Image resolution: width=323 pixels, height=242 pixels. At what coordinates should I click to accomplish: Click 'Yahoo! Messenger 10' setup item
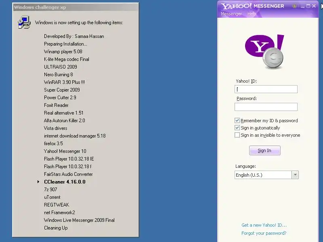[65, 151]
